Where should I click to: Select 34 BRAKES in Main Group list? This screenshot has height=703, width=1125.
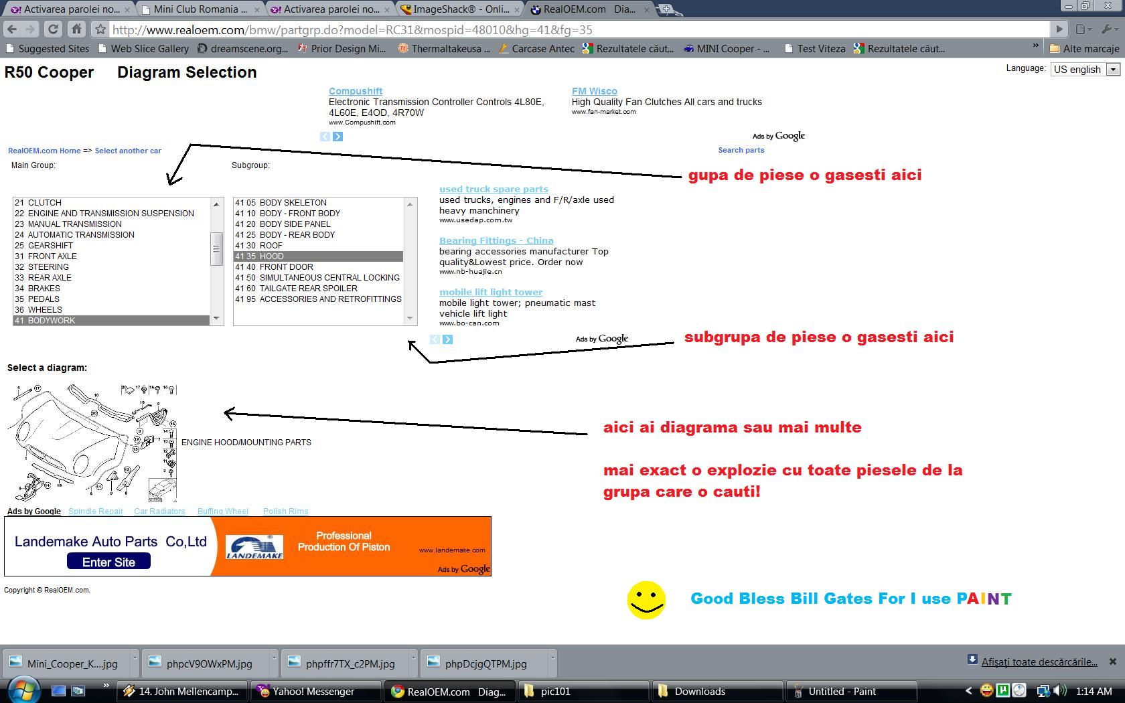point(111,289)
